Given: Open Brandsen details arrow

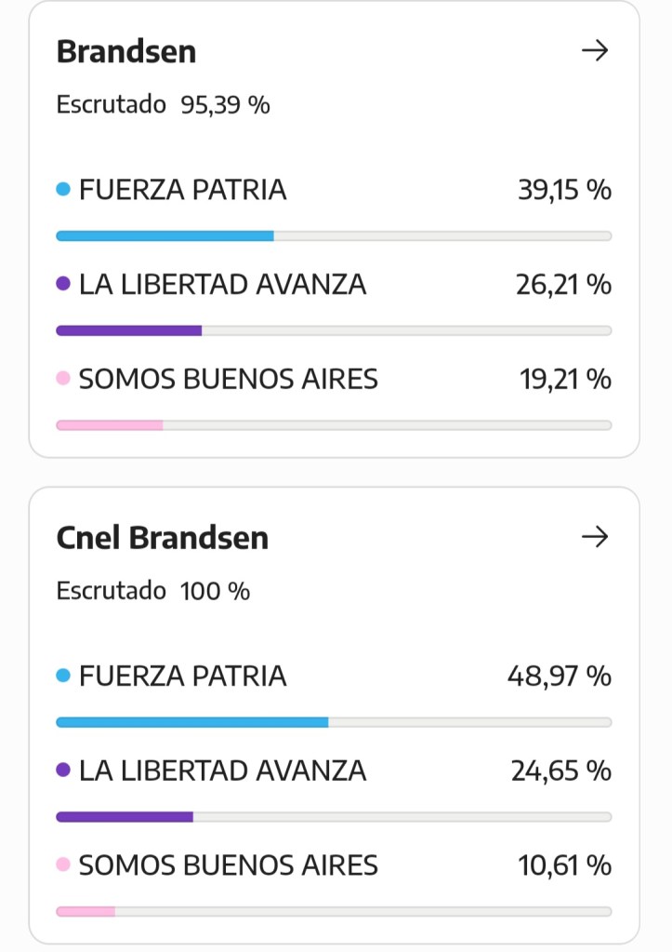Looking at the screenshot, I should click(594, 50).
